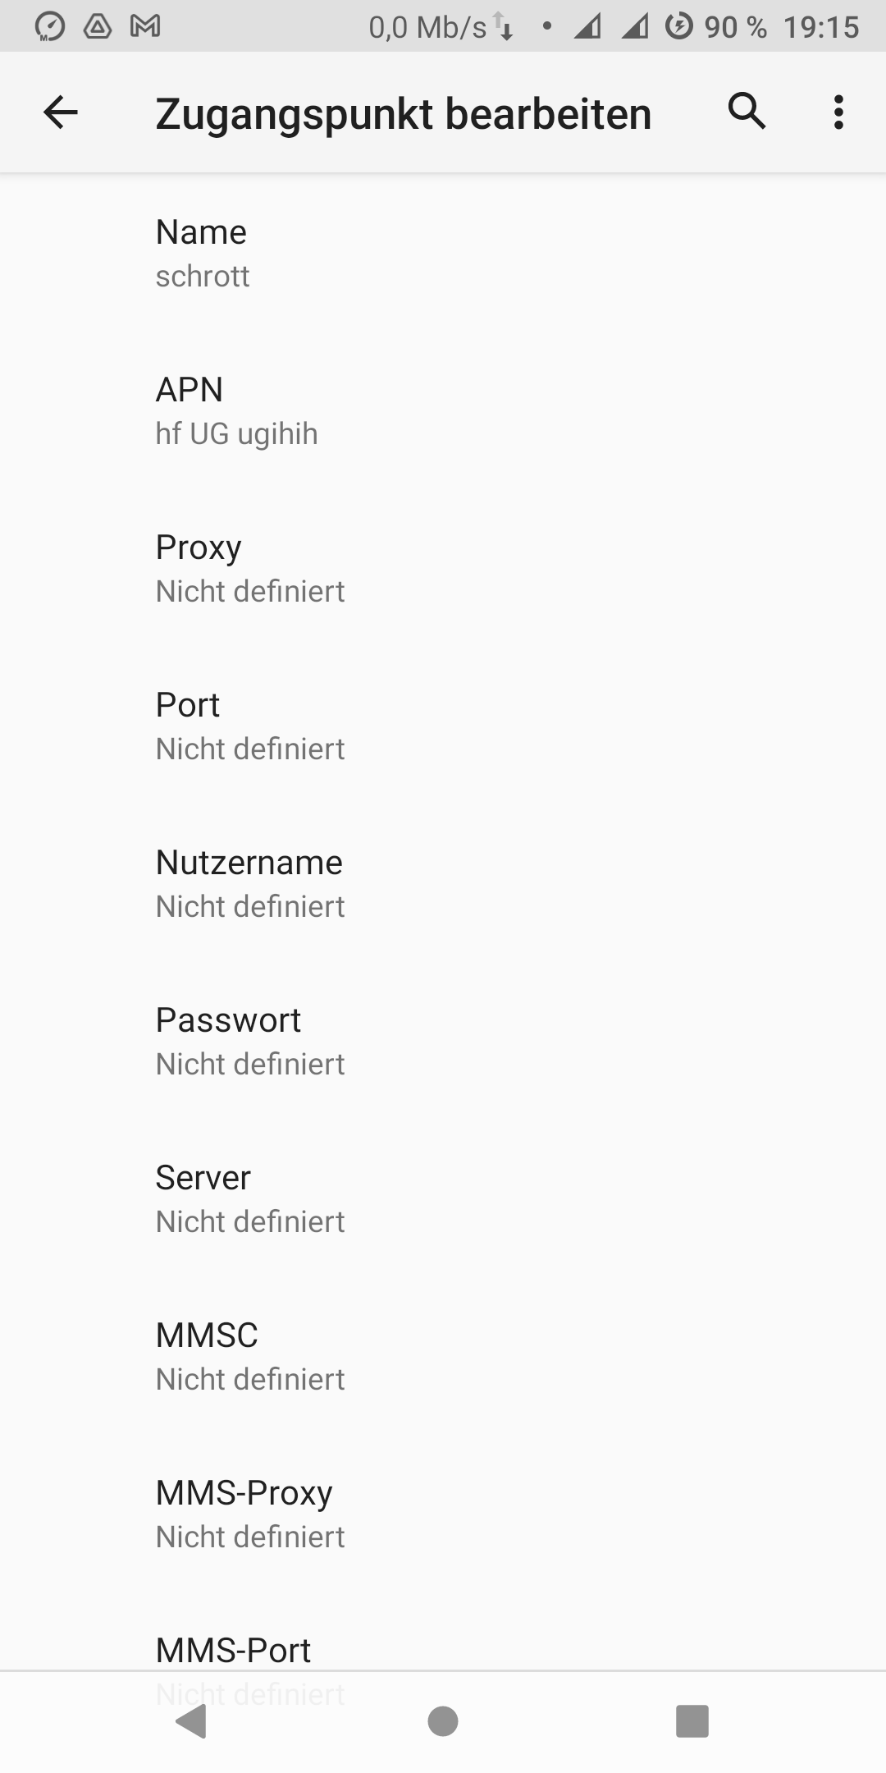Open the Proxy setting
886x1773 pixels.
[x=443, y=568]
